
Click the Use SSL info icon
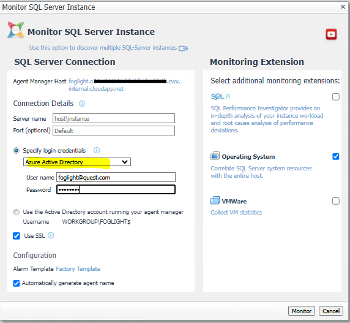pos(51,235)
